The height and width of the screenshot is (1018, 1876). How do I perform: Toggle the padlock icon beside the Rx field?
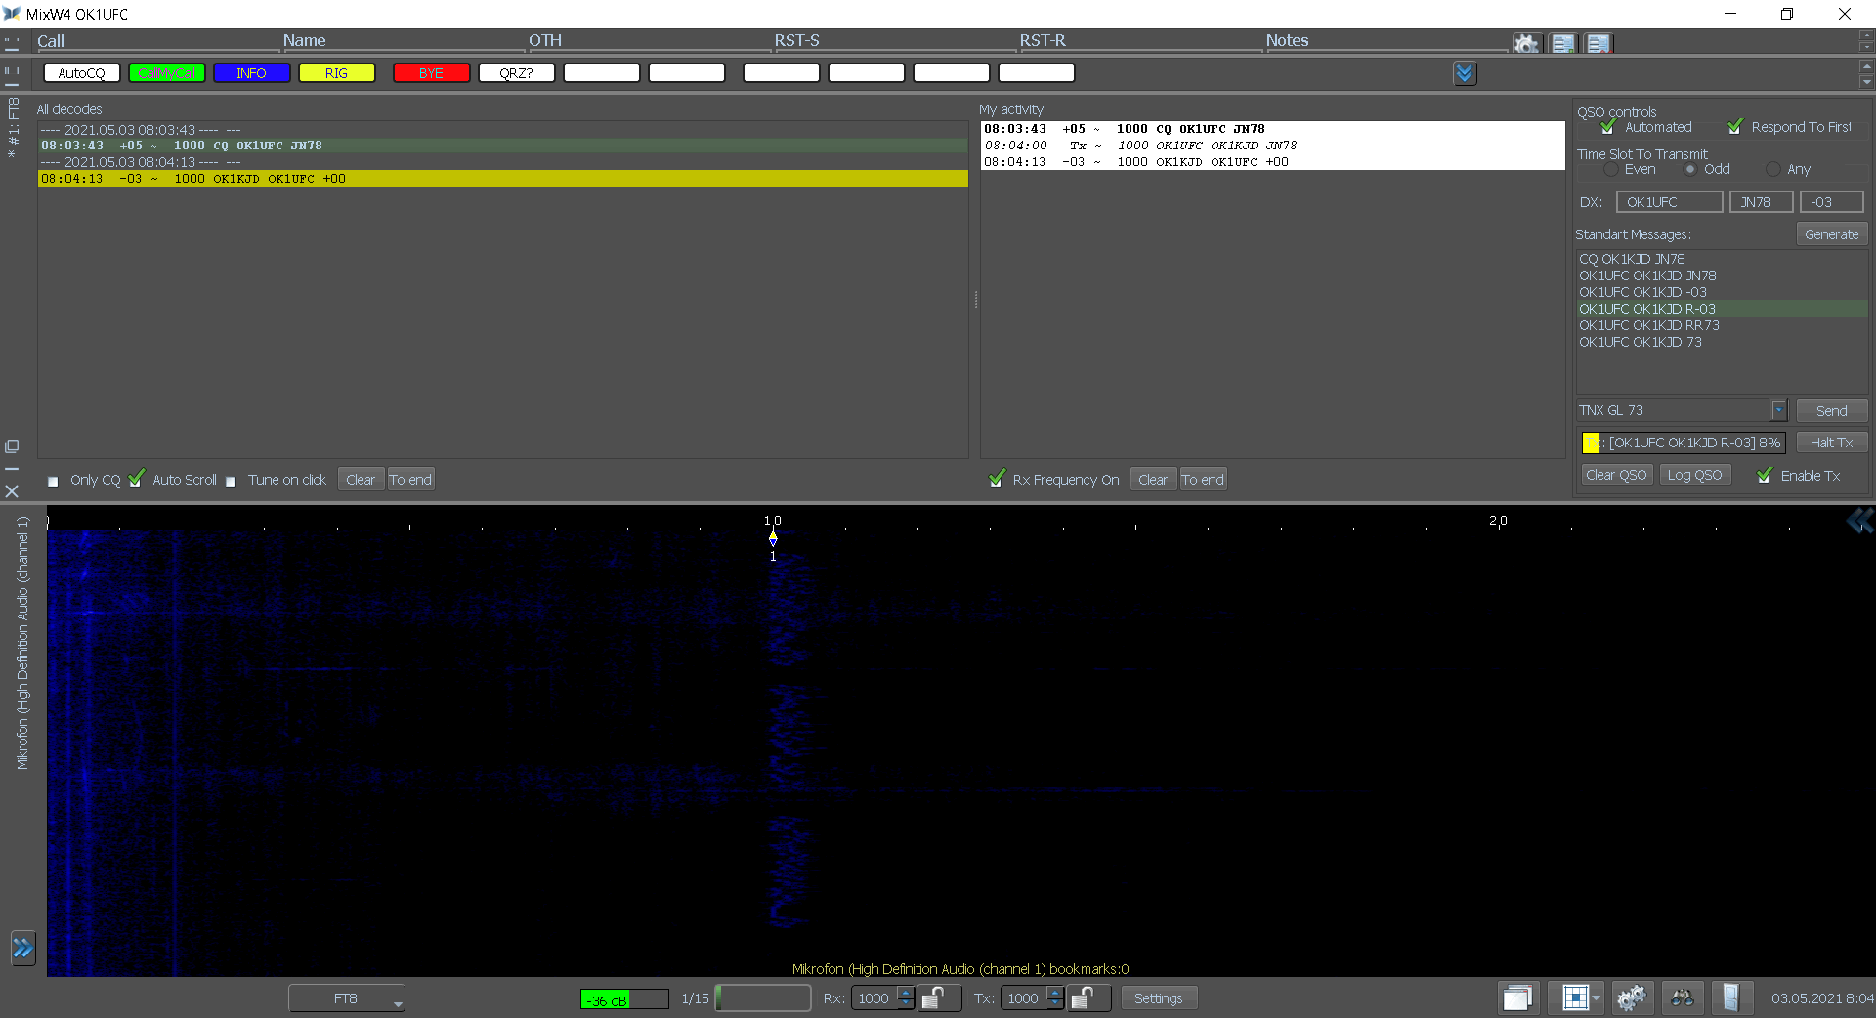938,998
